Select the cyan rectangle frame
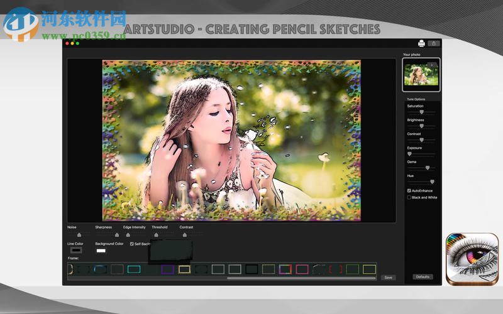 [x=134, y=269]
